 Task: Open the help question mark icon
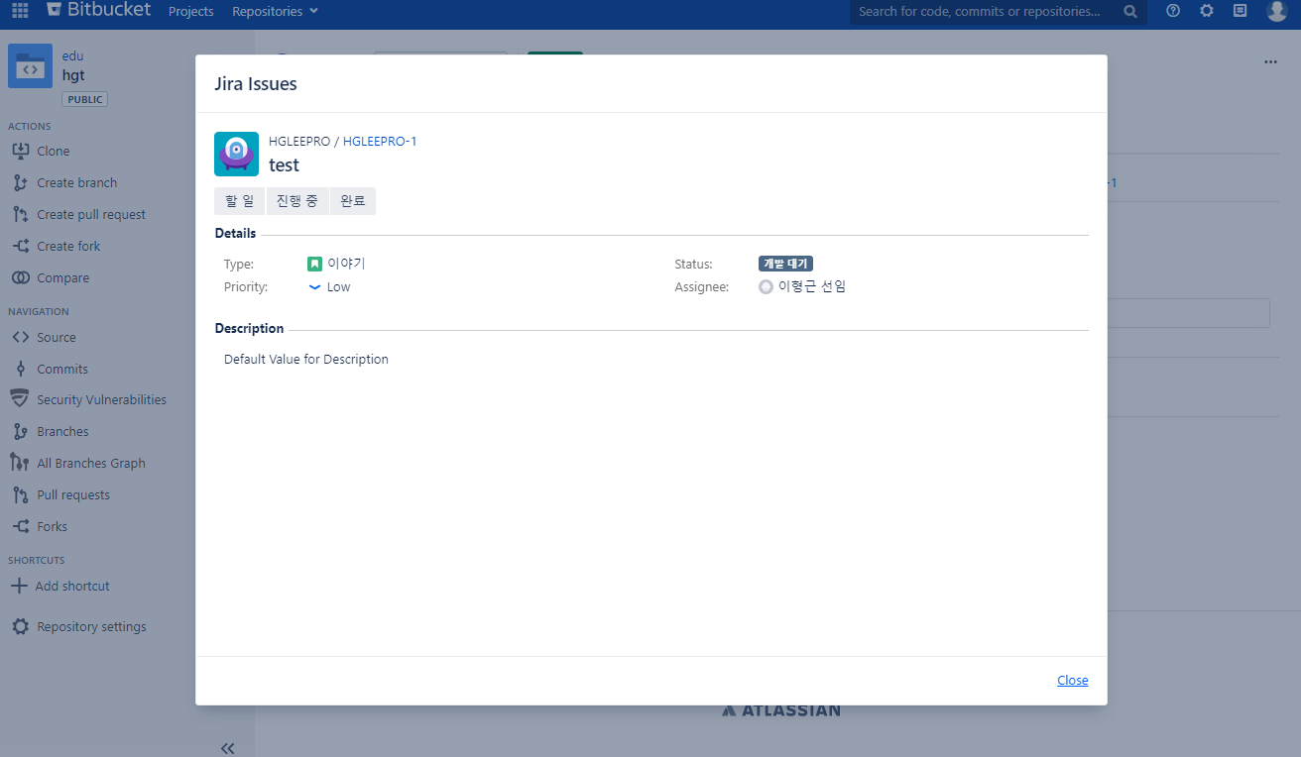tap(1173, 11)
